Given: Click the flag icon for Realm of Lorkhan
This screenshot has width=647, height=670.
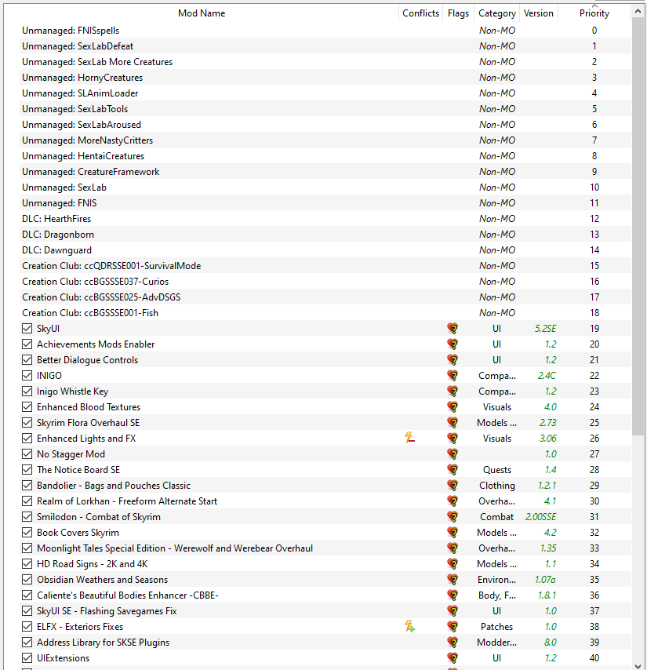Looking at the screenshot, I should coord(453,501).
